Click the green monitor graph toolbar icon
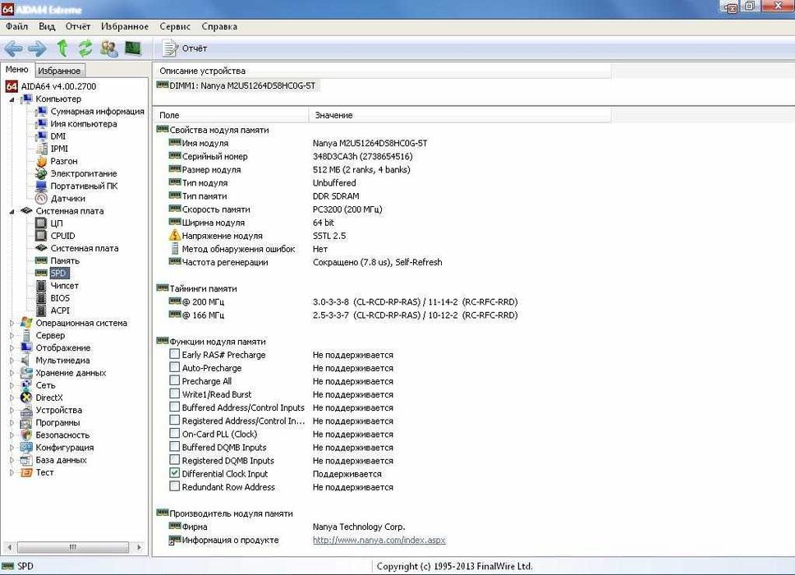795x575 pixels. tap(133, 48)
